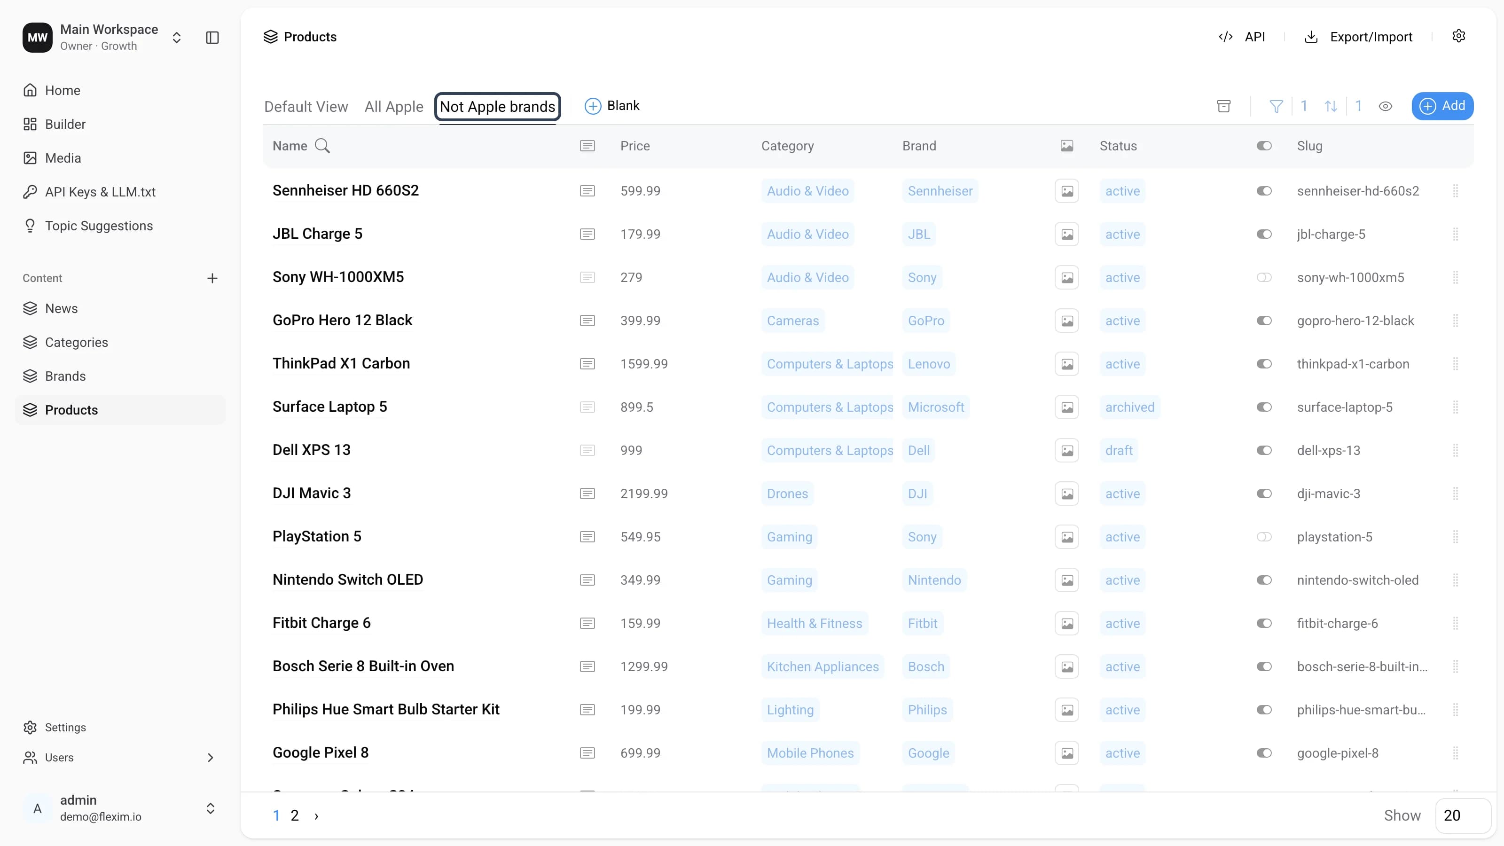Open image icon for ThinkPad X1 Carbon
1504x846 pixels.
pyautogui.click(x=1067, y=364)
